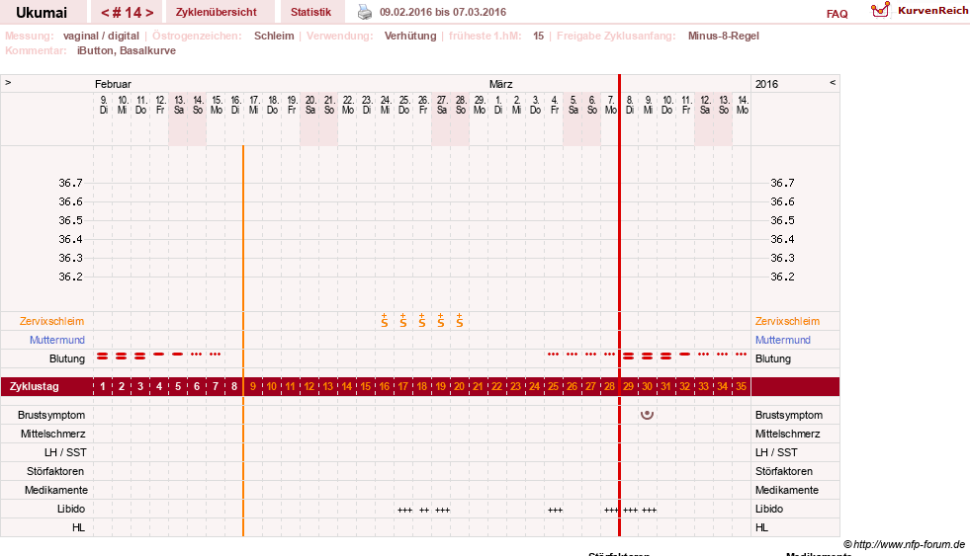Click spotting mark on cycle day 28

[609, 354]
